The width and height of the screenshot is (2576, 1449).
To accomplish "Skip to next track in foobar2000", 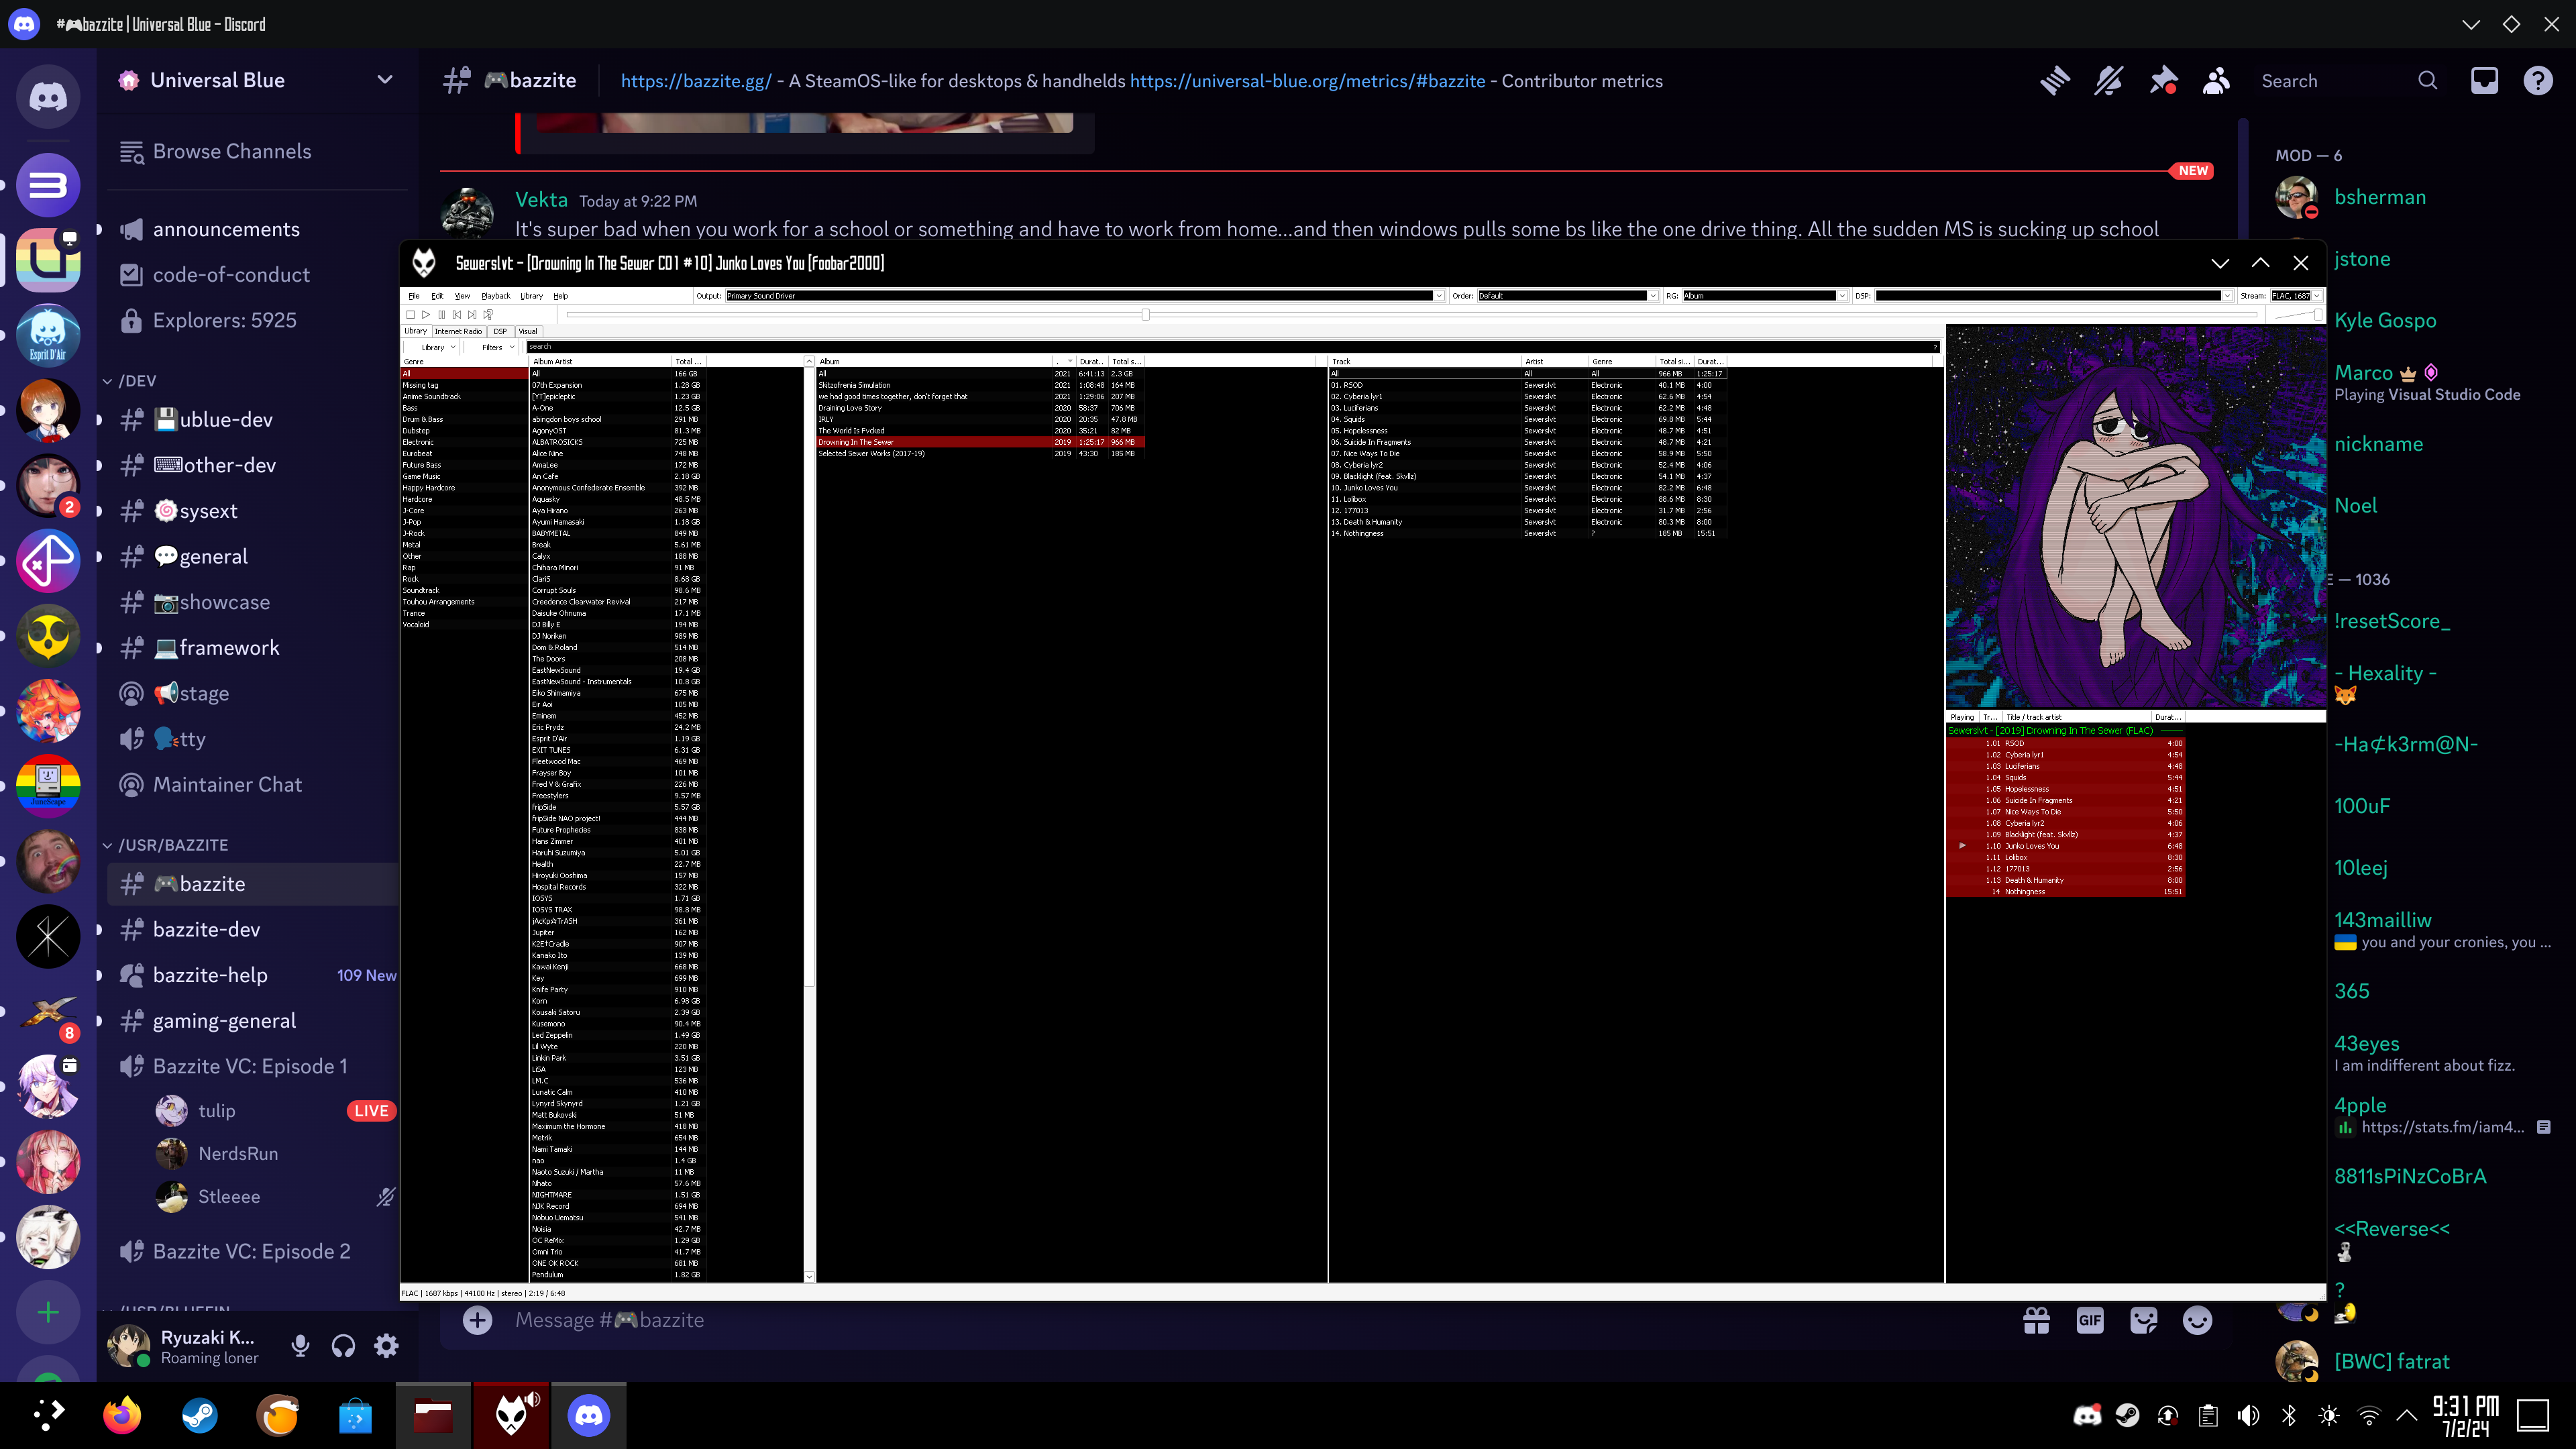I will (472, 314).
